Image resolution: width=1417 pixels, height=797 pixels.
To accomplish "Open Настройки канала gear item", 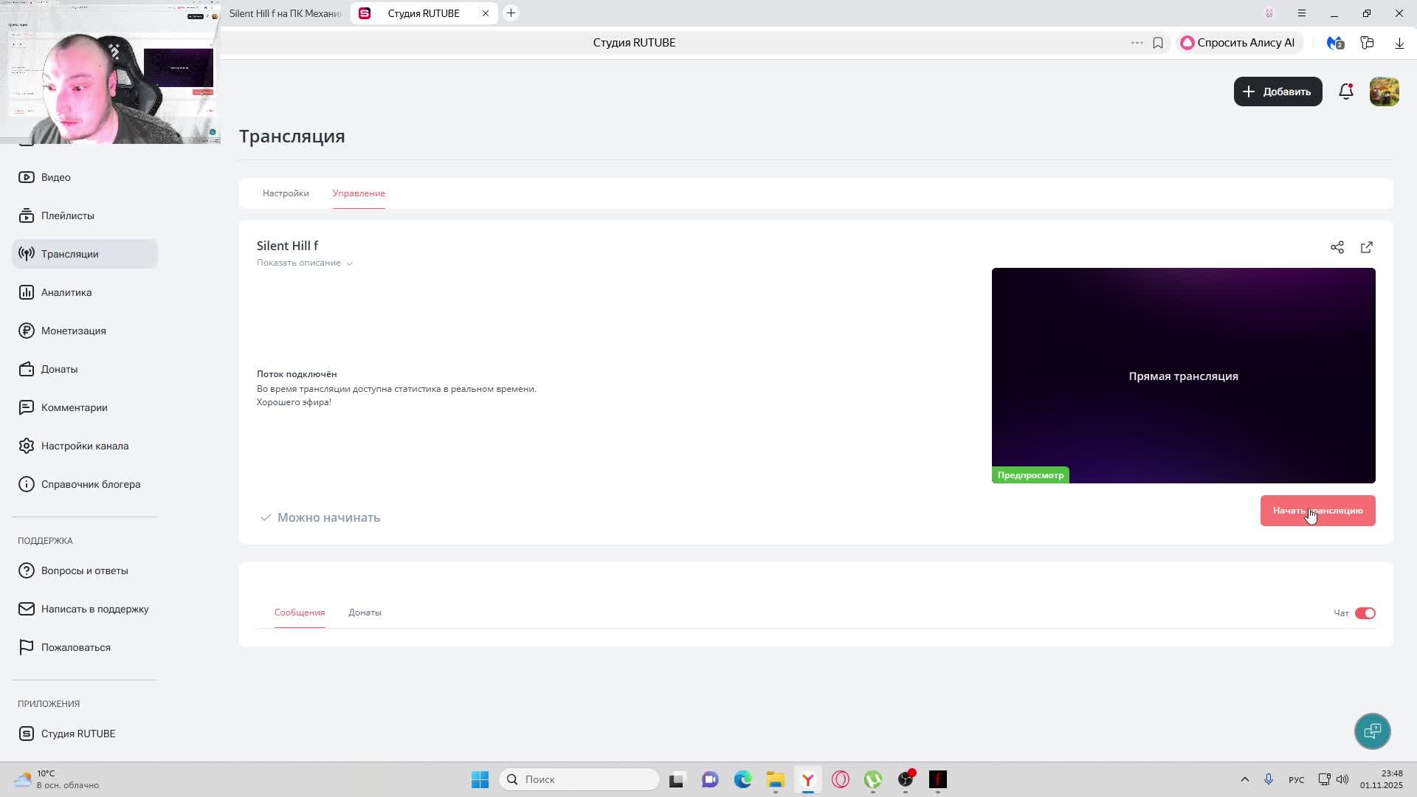I will click(84, 446).
